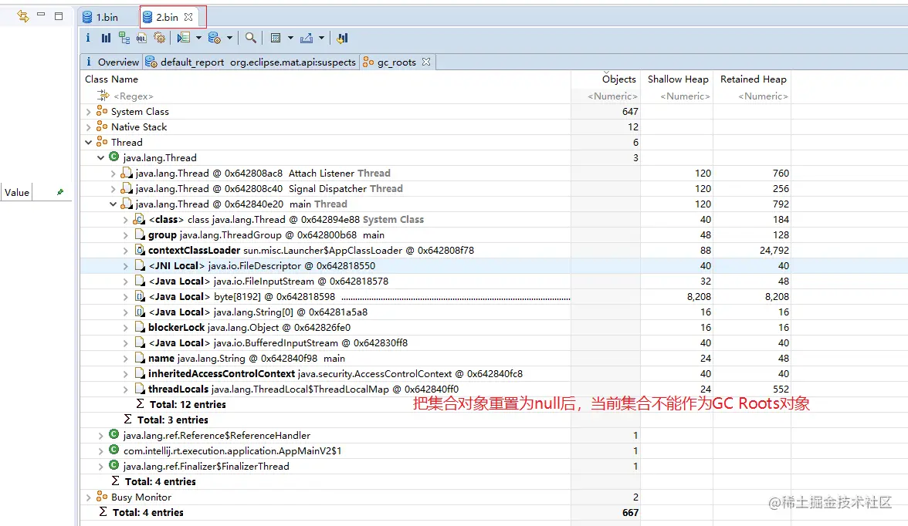Open the Thread Overview gear icon
This screenshot has width=908, height=526.
coord(159,38)
